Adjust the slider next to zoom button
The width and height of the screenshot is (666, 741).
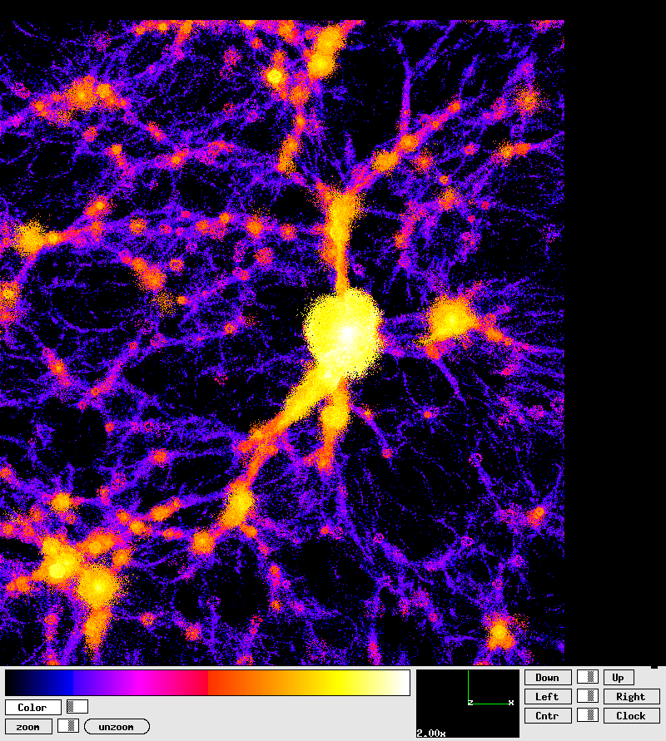(68, 725)
